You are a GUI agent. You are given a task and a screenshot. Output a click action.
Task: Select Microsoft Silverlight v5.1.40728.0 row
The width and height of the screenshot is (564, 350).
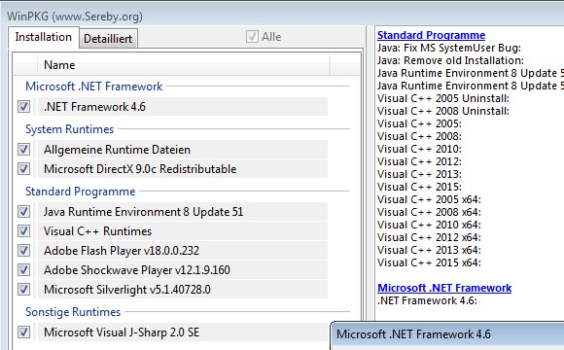pos(183,289)
